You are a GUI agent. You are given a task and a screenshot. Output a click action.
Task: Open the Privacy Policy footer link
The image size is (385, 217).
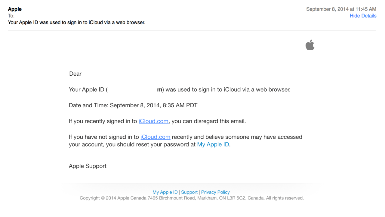click(x=215, y=192)
